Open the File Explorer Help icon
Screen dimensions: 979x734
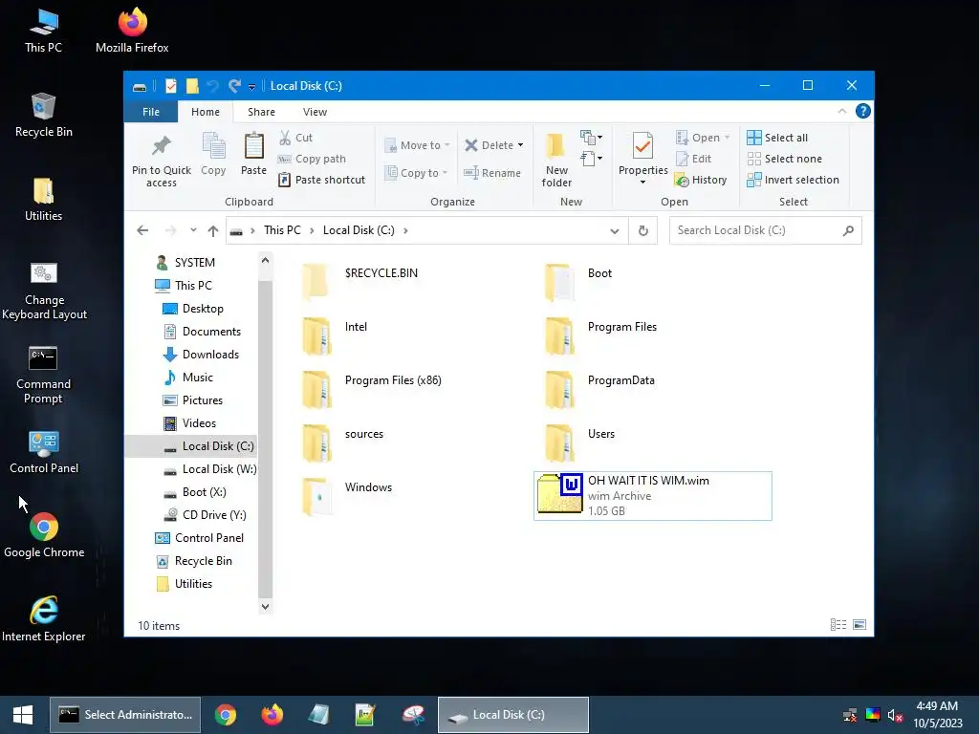tap(863, 111)
